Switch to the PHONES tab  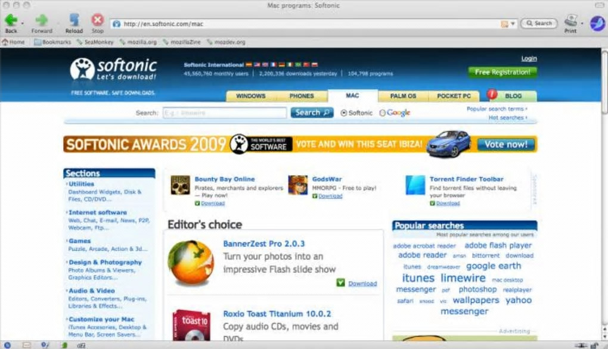pos(301,96)
